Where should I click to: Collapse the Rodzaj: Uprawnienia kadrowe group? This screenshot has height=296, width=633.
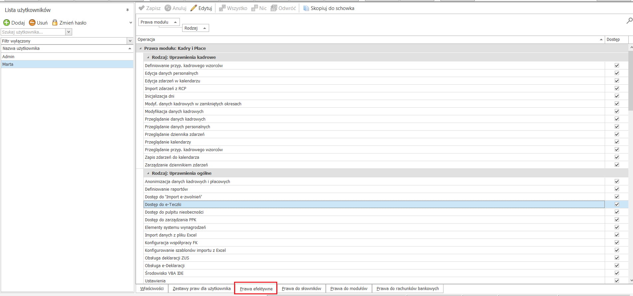click(148, 57)
